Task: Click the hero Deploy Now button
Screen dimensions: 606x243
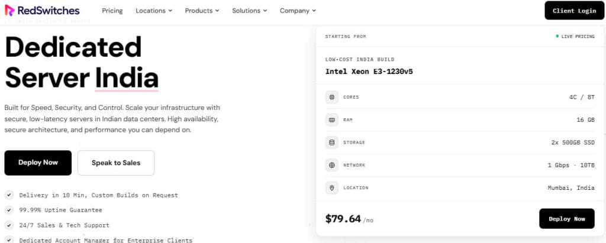Action: [38, 163]
